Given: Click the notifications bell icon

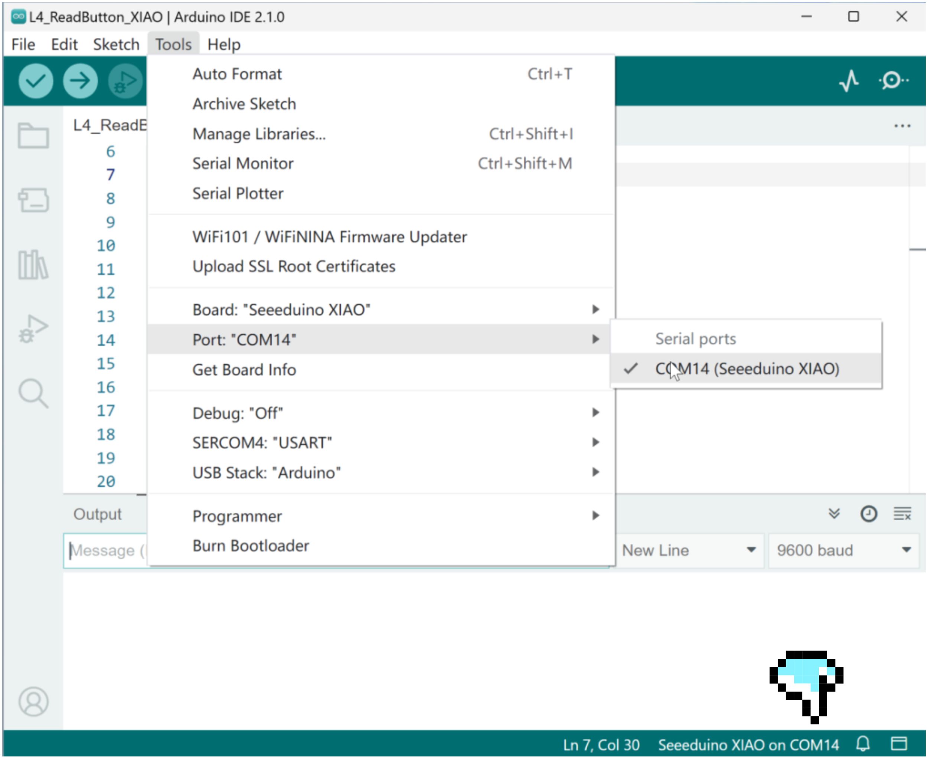Looking at the screenshot, I should click(x=863, y=744).
